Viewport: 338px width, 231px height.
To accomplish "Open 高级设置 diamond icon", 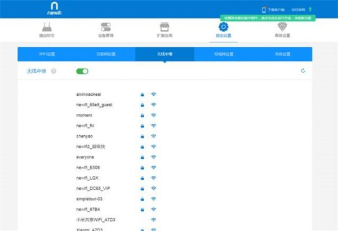I will click(x=282, y=27).
